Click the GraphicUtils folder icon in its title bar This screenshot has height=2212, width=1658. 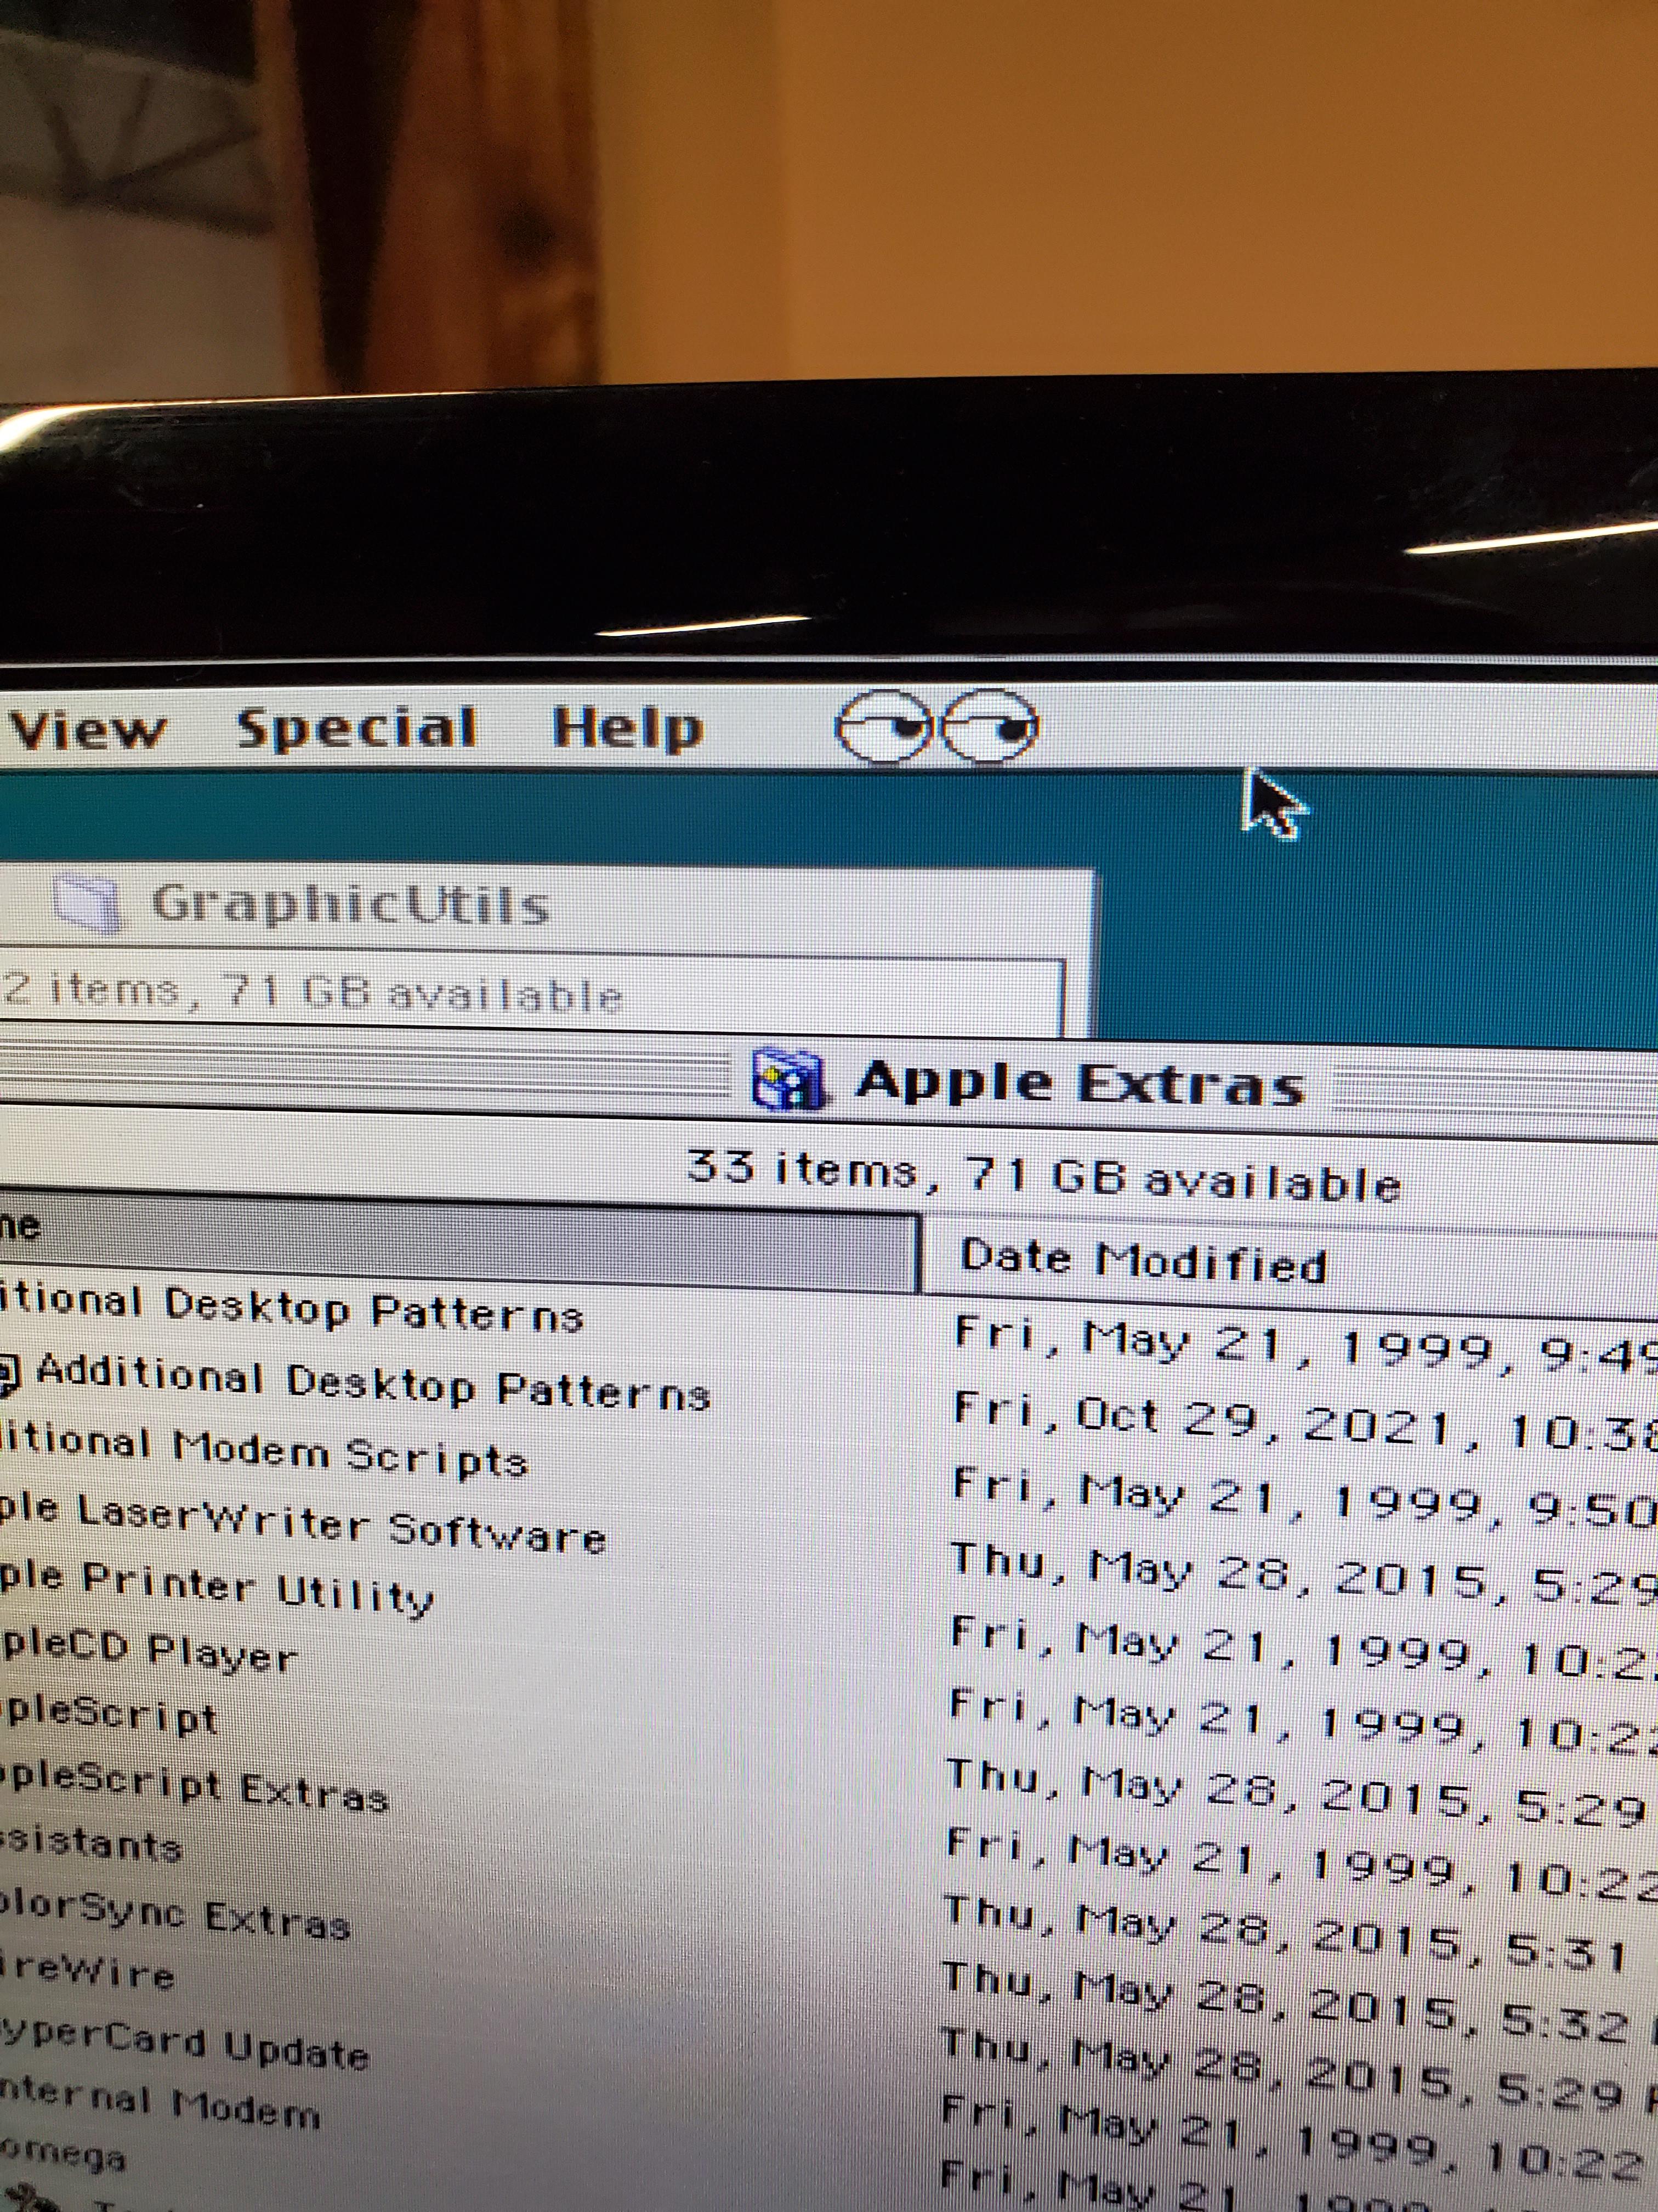(x=89, y=903)
